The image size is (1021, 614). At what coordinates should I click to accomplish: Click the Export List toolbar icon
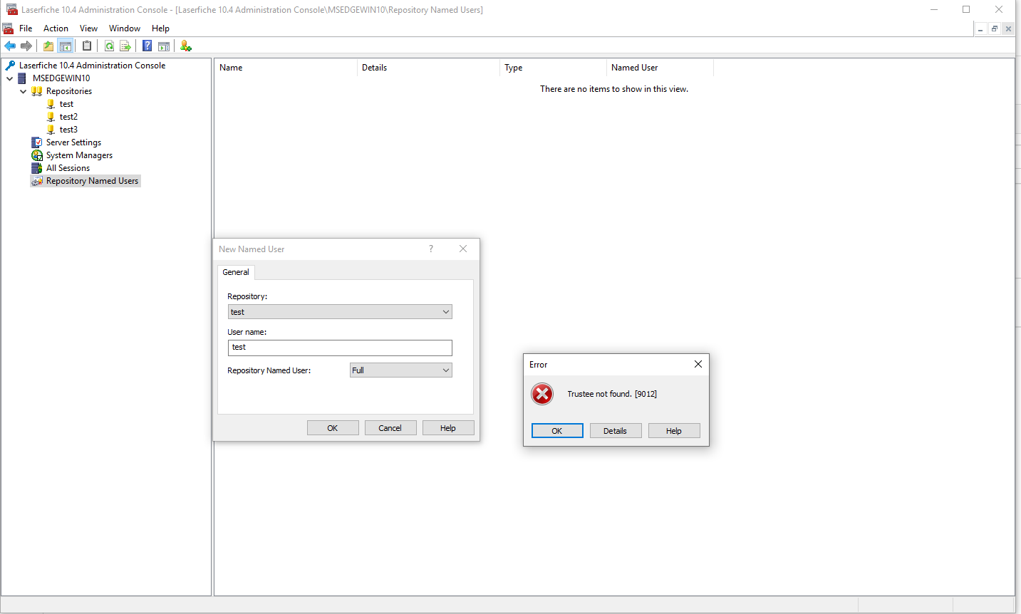[125, 46]
